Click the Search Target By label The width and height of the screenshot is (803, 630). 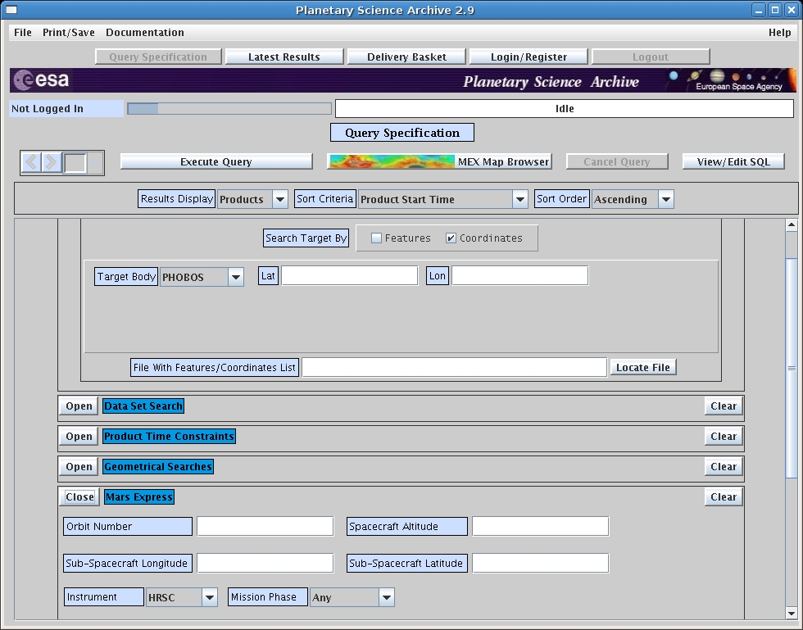pos(306,238)
